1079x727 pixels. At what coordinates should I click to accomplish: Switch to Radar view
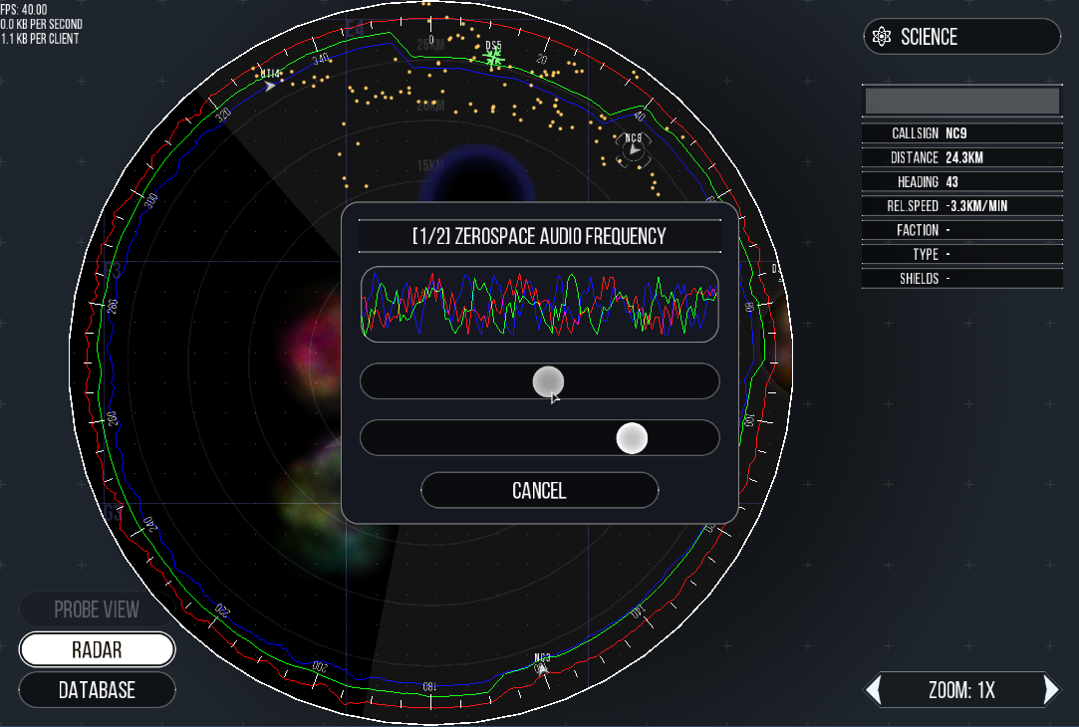coord(97,650)
